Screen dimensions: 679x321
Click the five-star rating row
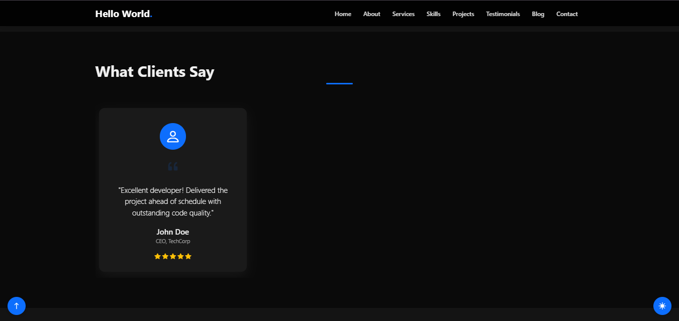(173, 256)
